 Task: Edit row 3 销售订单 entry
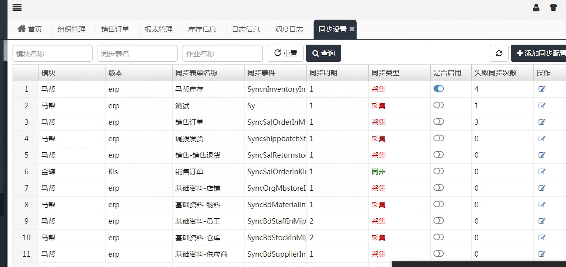click(542, 122)
